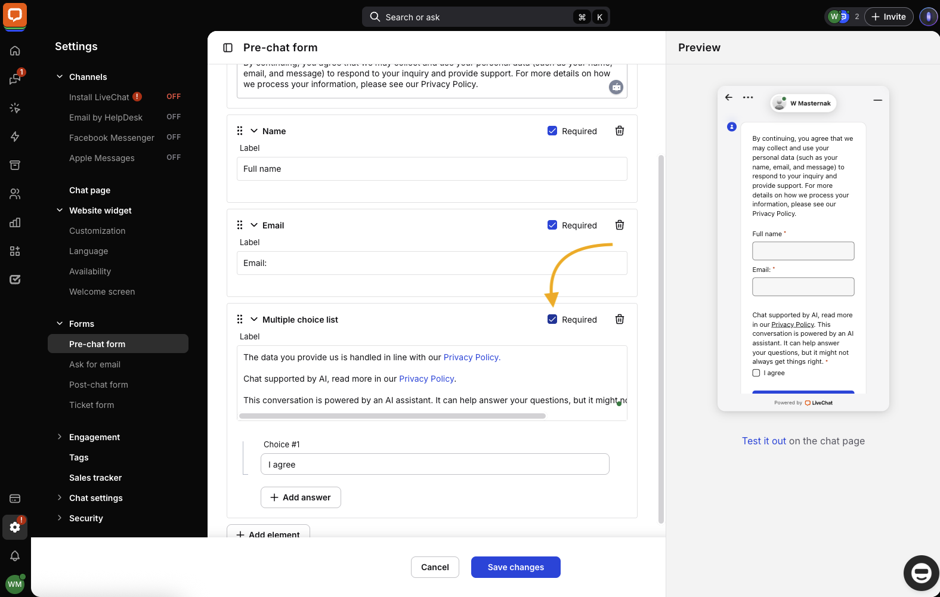Click Add answer button
This screenshot has height=597, width=940.
(301, 497)
